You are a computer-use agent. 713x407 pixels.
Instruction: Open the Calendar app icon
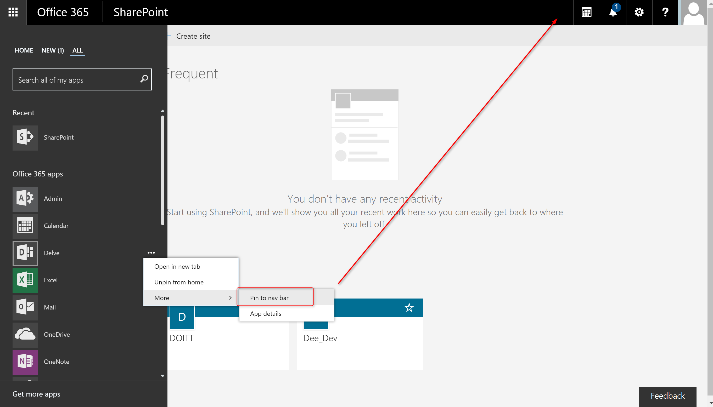25,226
